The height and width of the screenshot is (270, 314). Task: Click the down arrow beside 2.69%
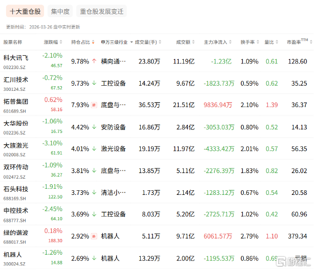click(x=94, y=258)
